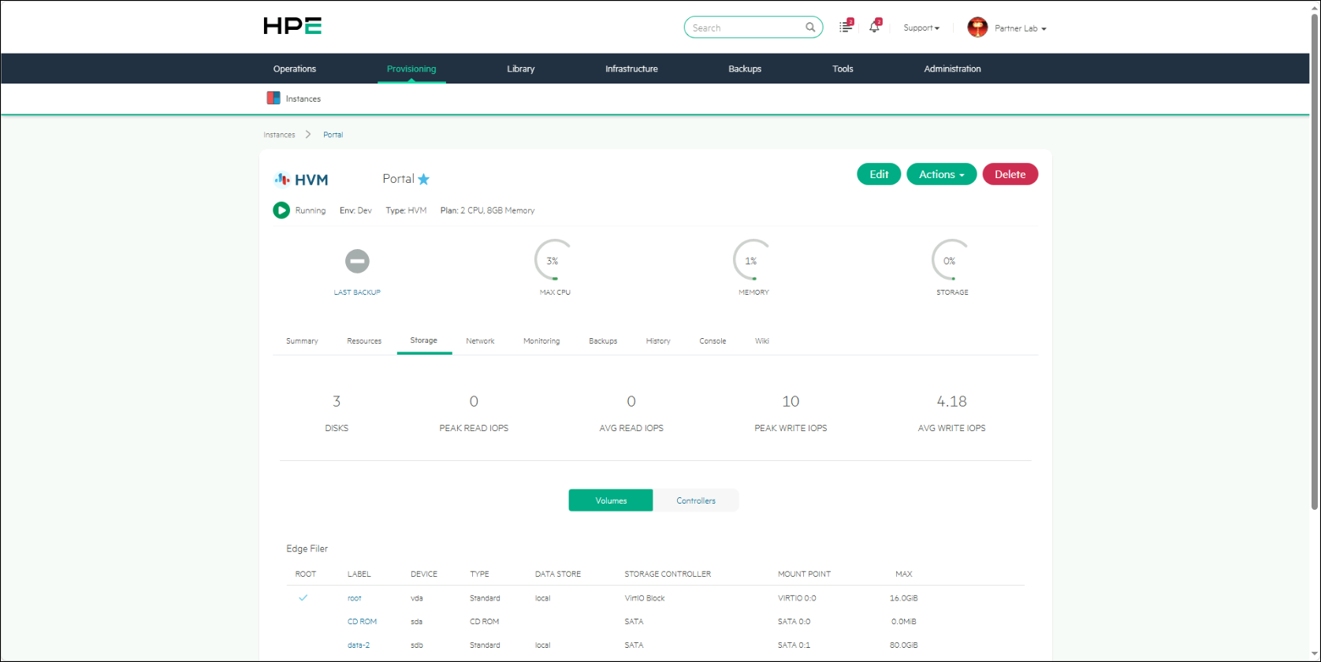Screen dimensions: 1321x662
Task: Click the Memory usage gauge
Action: (x=753, y=260)
